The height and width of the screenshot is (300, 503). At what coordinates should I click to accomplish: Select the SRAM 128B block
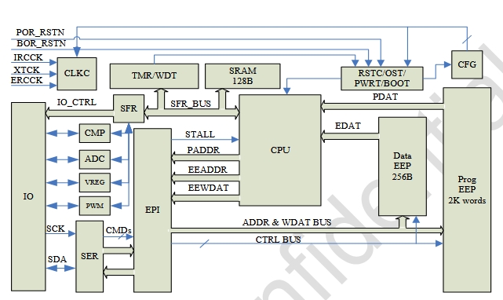point(242,76)
